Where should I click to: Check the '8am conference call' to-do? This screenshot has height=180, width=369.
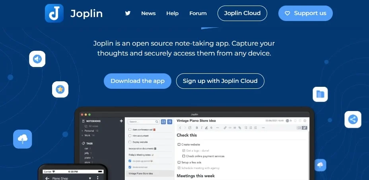coord(130,130)
